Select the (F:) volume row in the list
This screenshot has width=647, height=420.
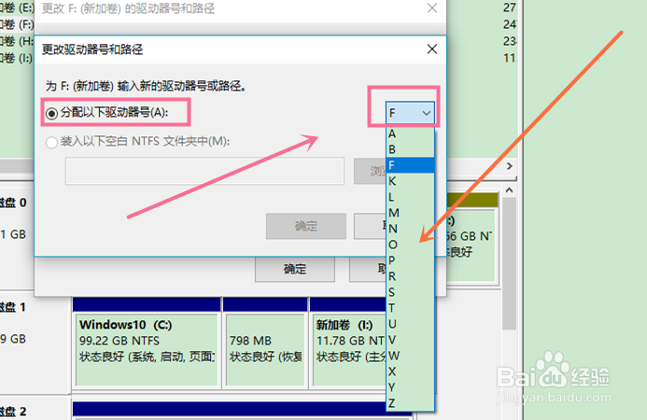pyautogui.click(x=17, y=25)
